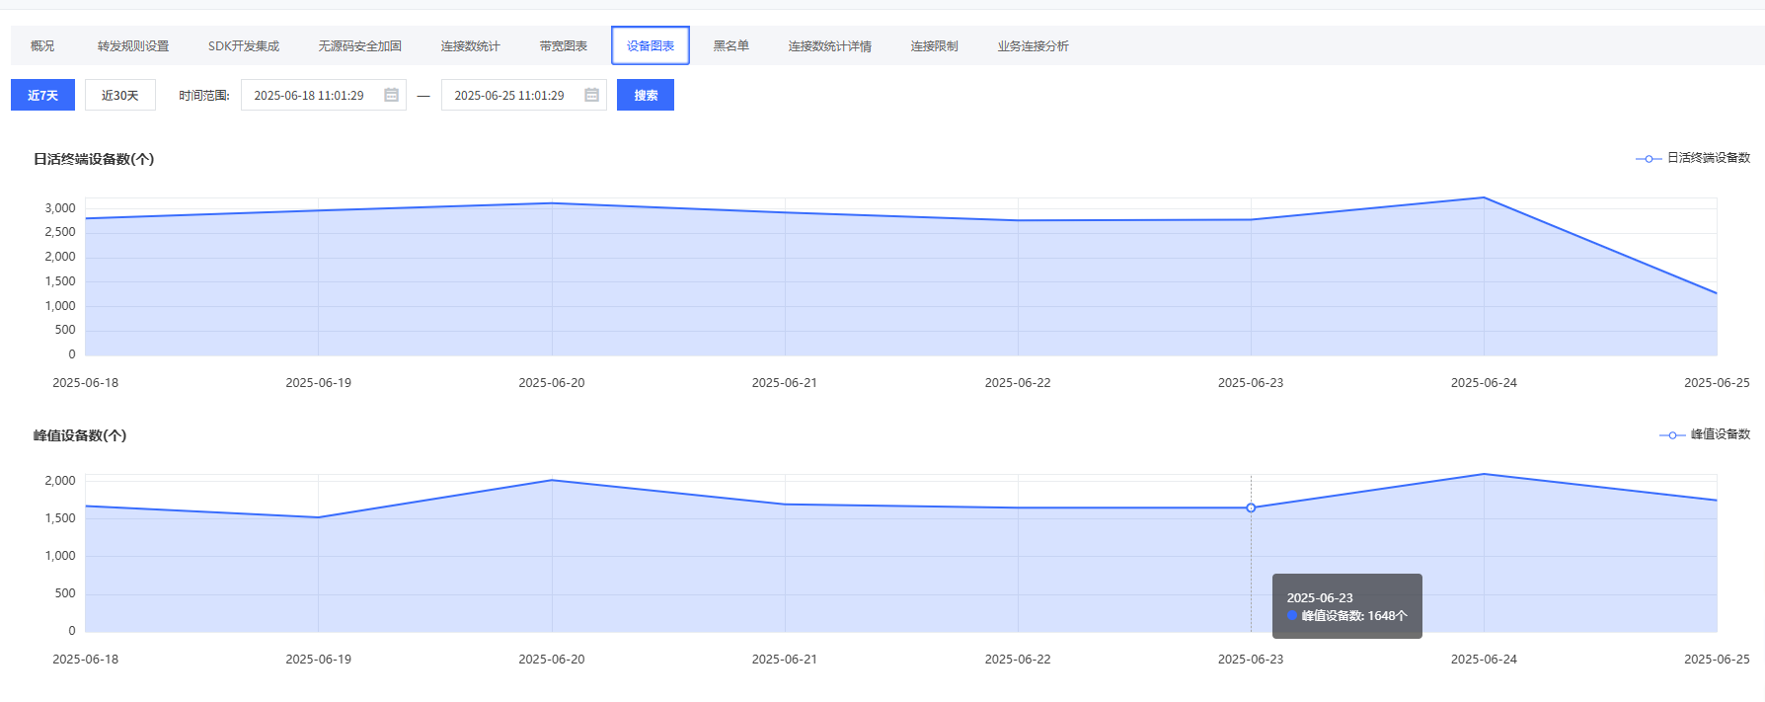The image size is (1765, 702).
Task: Select the 近7天 quick range
Action: tap(42, 96)
